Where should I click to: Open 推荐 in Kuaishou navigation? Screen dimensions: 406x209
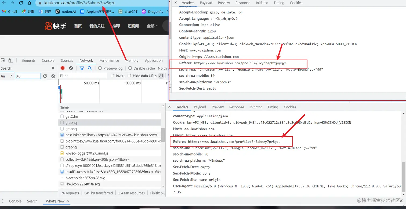click(116, 26)
